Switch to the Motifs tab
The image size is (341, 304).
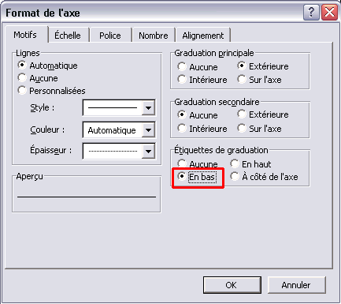pyautogui.click(x=26, y=35)
